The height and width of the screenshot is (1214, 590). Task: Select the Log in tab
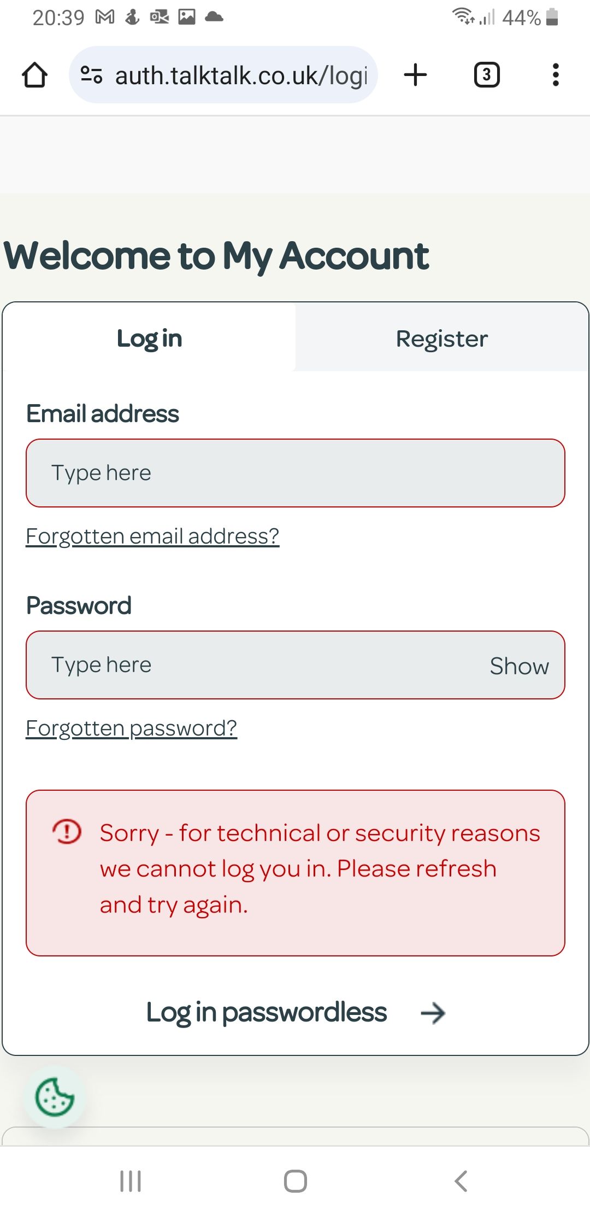point(148,338)
